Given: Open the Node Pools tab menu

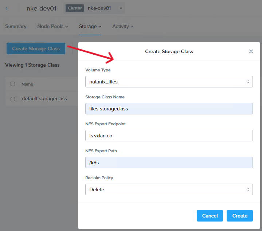Looking at the screenshot, I should tap(52, 26).
